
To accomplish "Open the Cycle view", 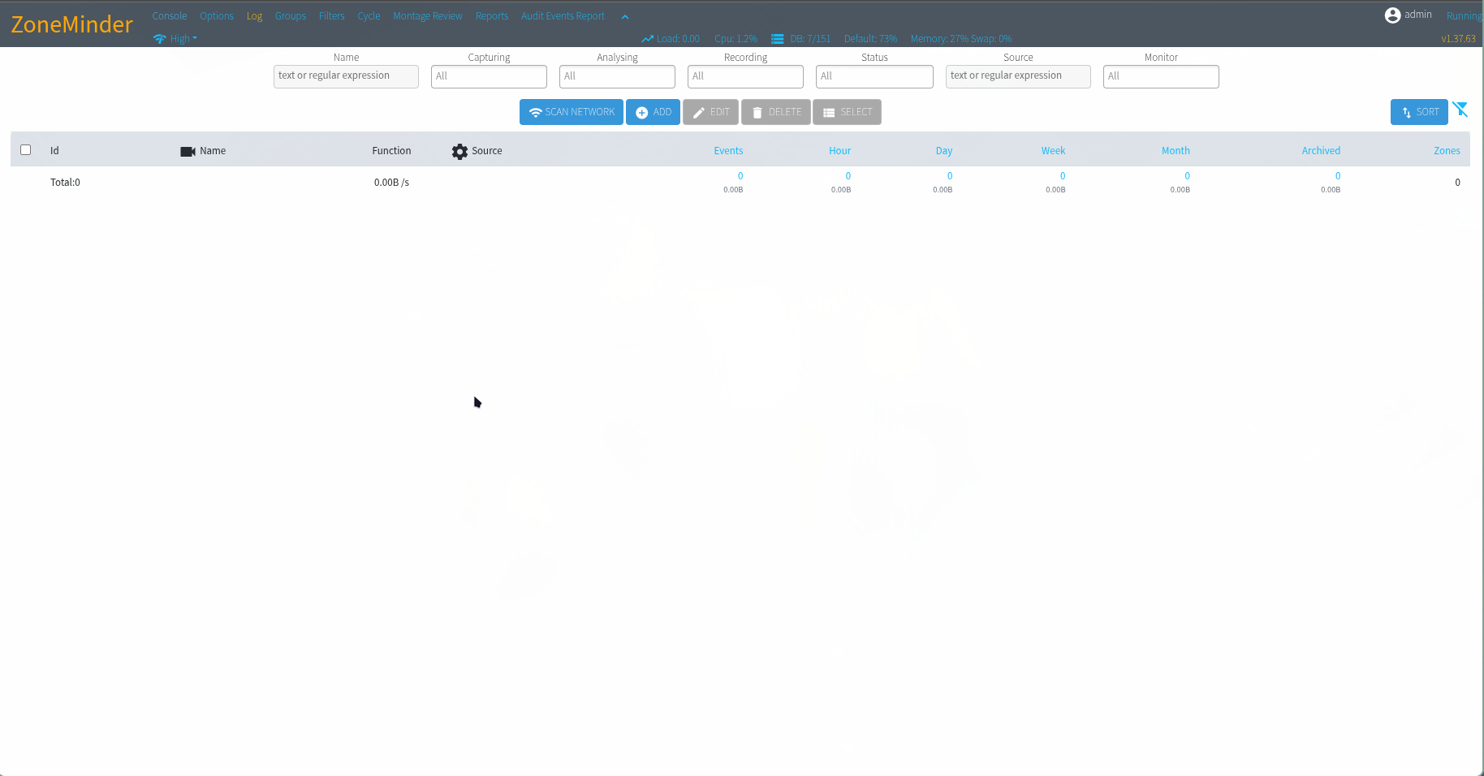I will 369,16.
